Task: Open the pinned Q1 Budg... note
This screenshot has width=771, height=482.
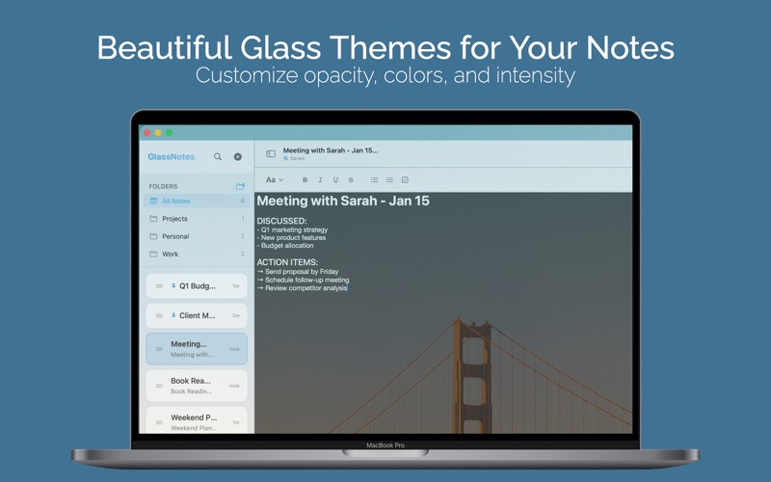Action: pyautogui.click(x=197, y=286)
